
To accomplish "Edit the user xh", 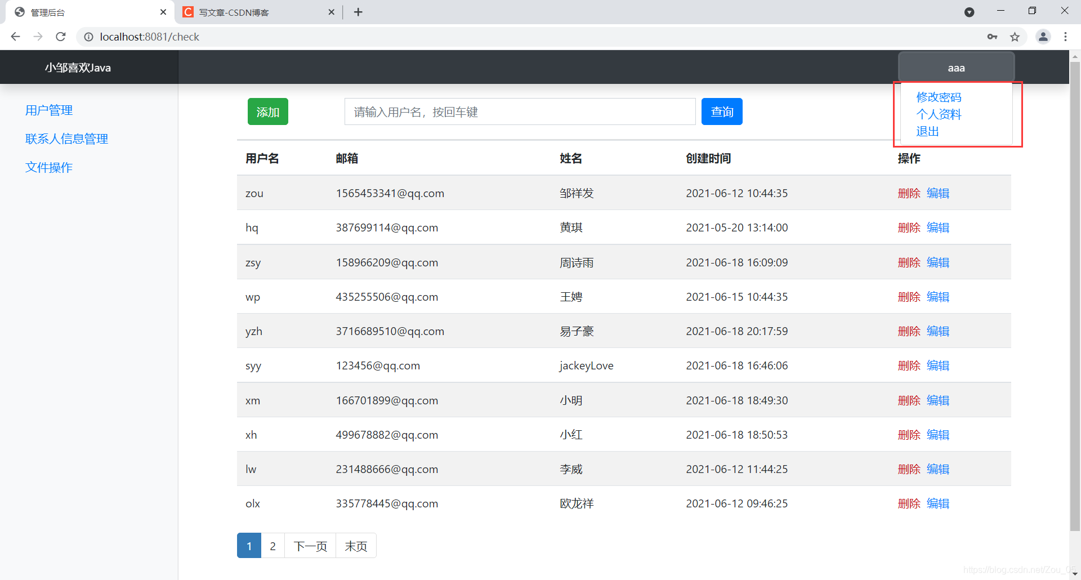I will coord(938,435).
